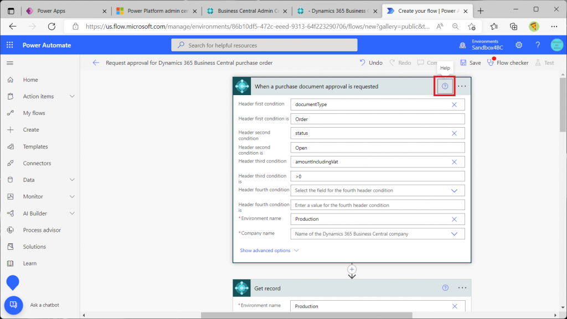This screenshot has height=319, width=567.
Task: Click Undo in the flow toolbar
Action: click(x=370, y=63)
